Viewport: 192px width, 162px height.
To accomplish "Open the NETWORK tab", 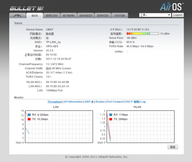I will click(69, 16).
